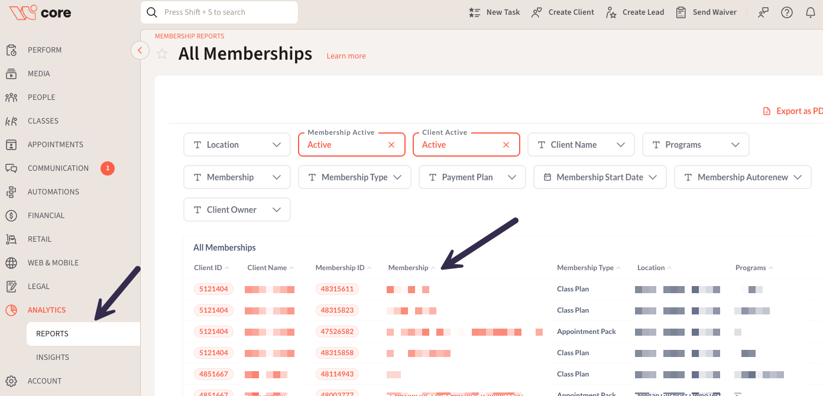Viewport: 823px width, 396px height.
Task: Click the notifications bell icon
Action: 811,12
